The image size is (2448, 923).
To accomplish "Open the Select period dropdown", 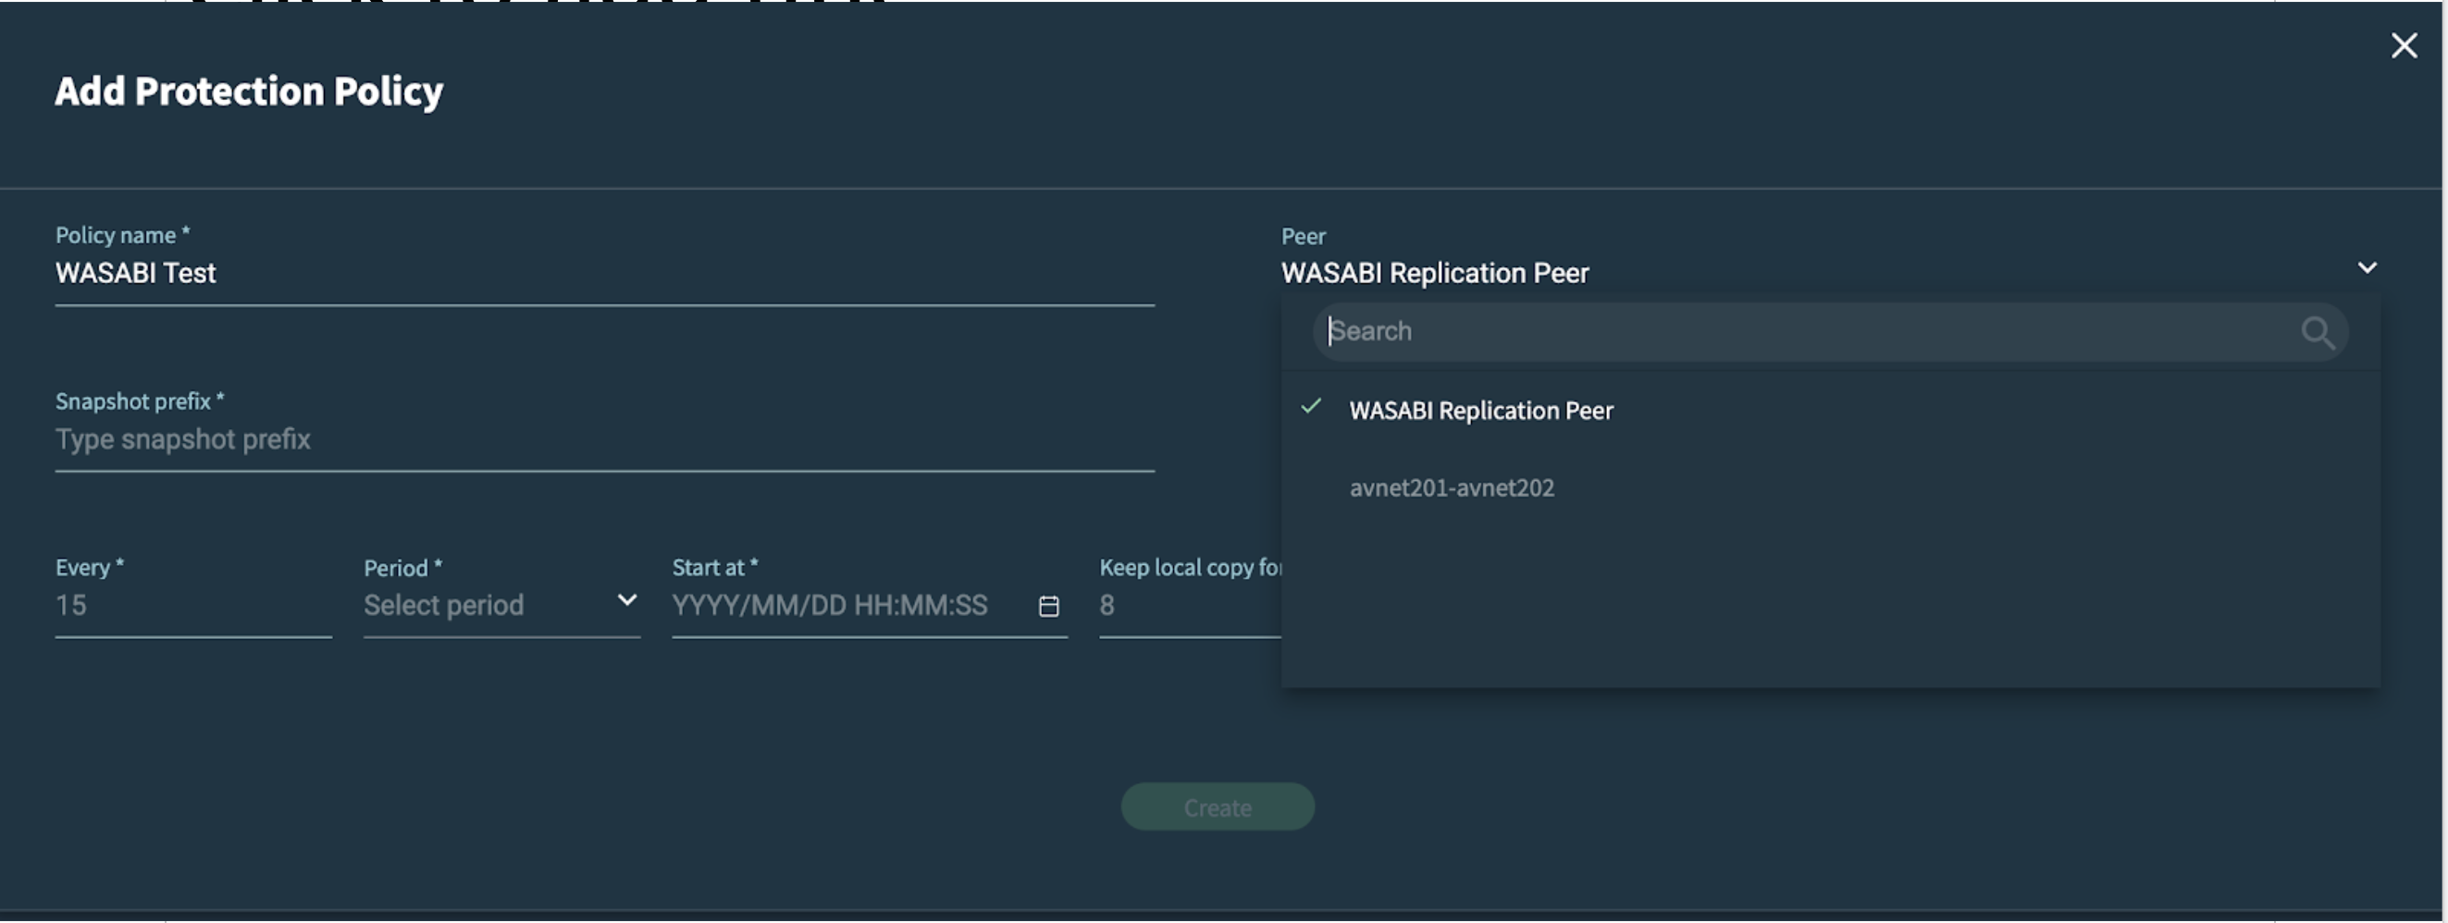I will click(x=501, y=605).
